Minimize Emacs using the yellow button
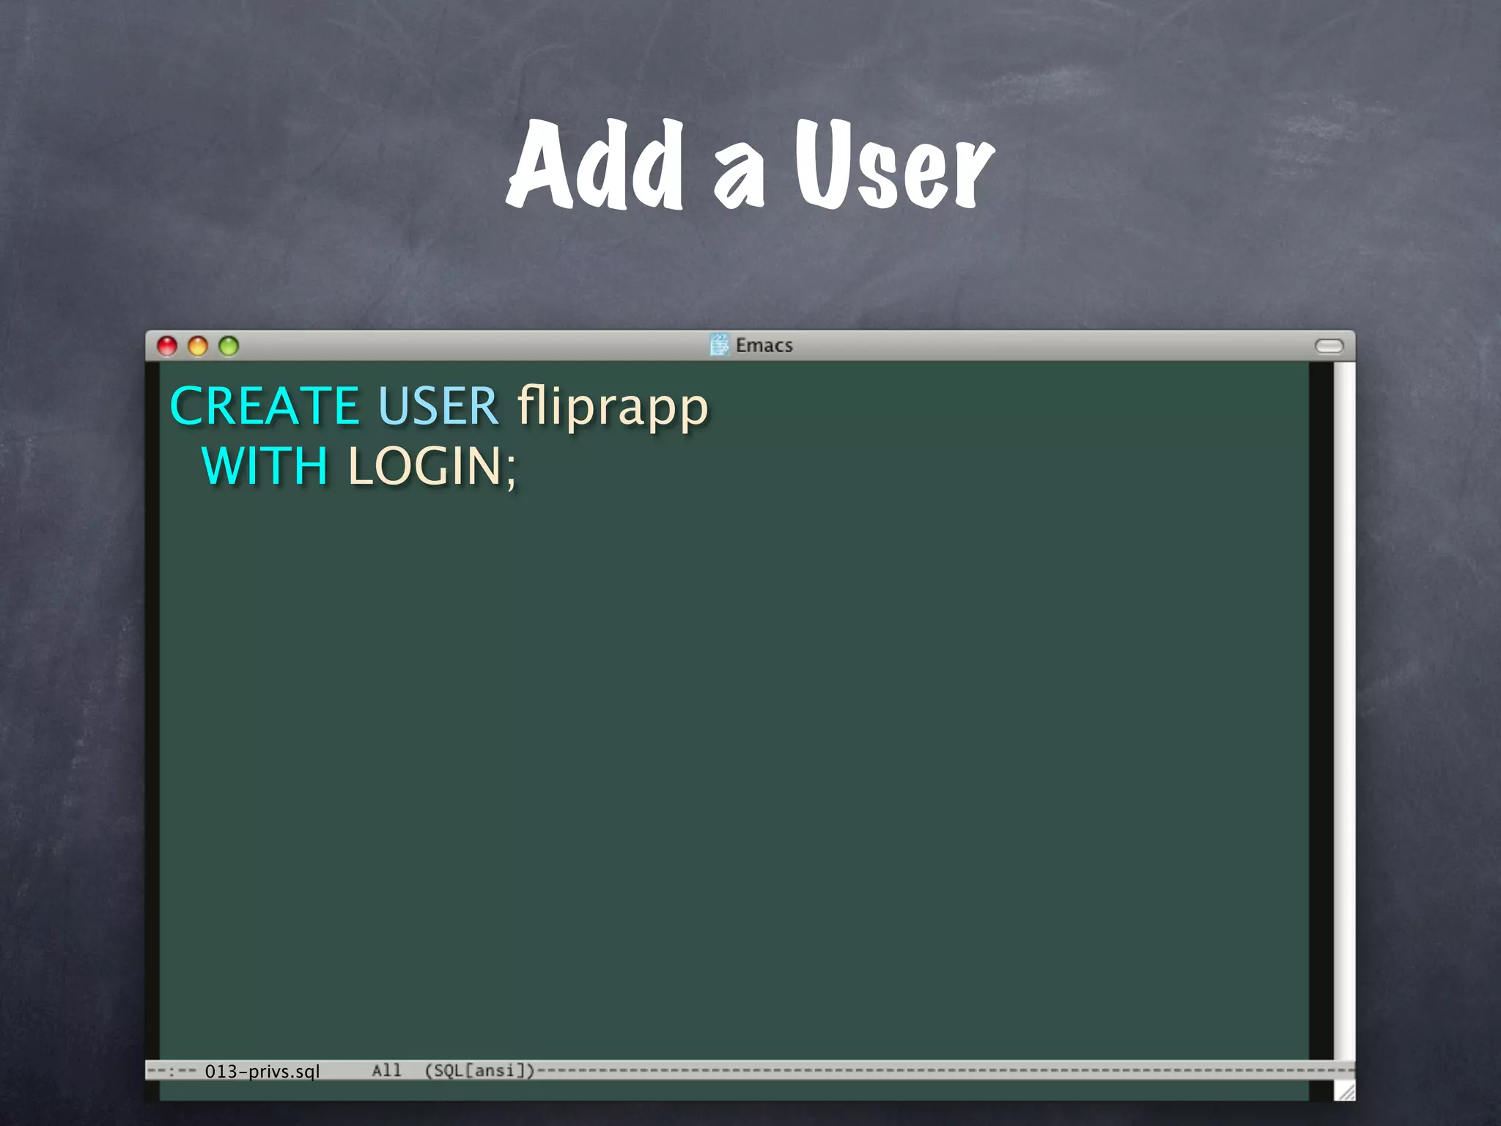The image size is (1501, 1126). 198,346
